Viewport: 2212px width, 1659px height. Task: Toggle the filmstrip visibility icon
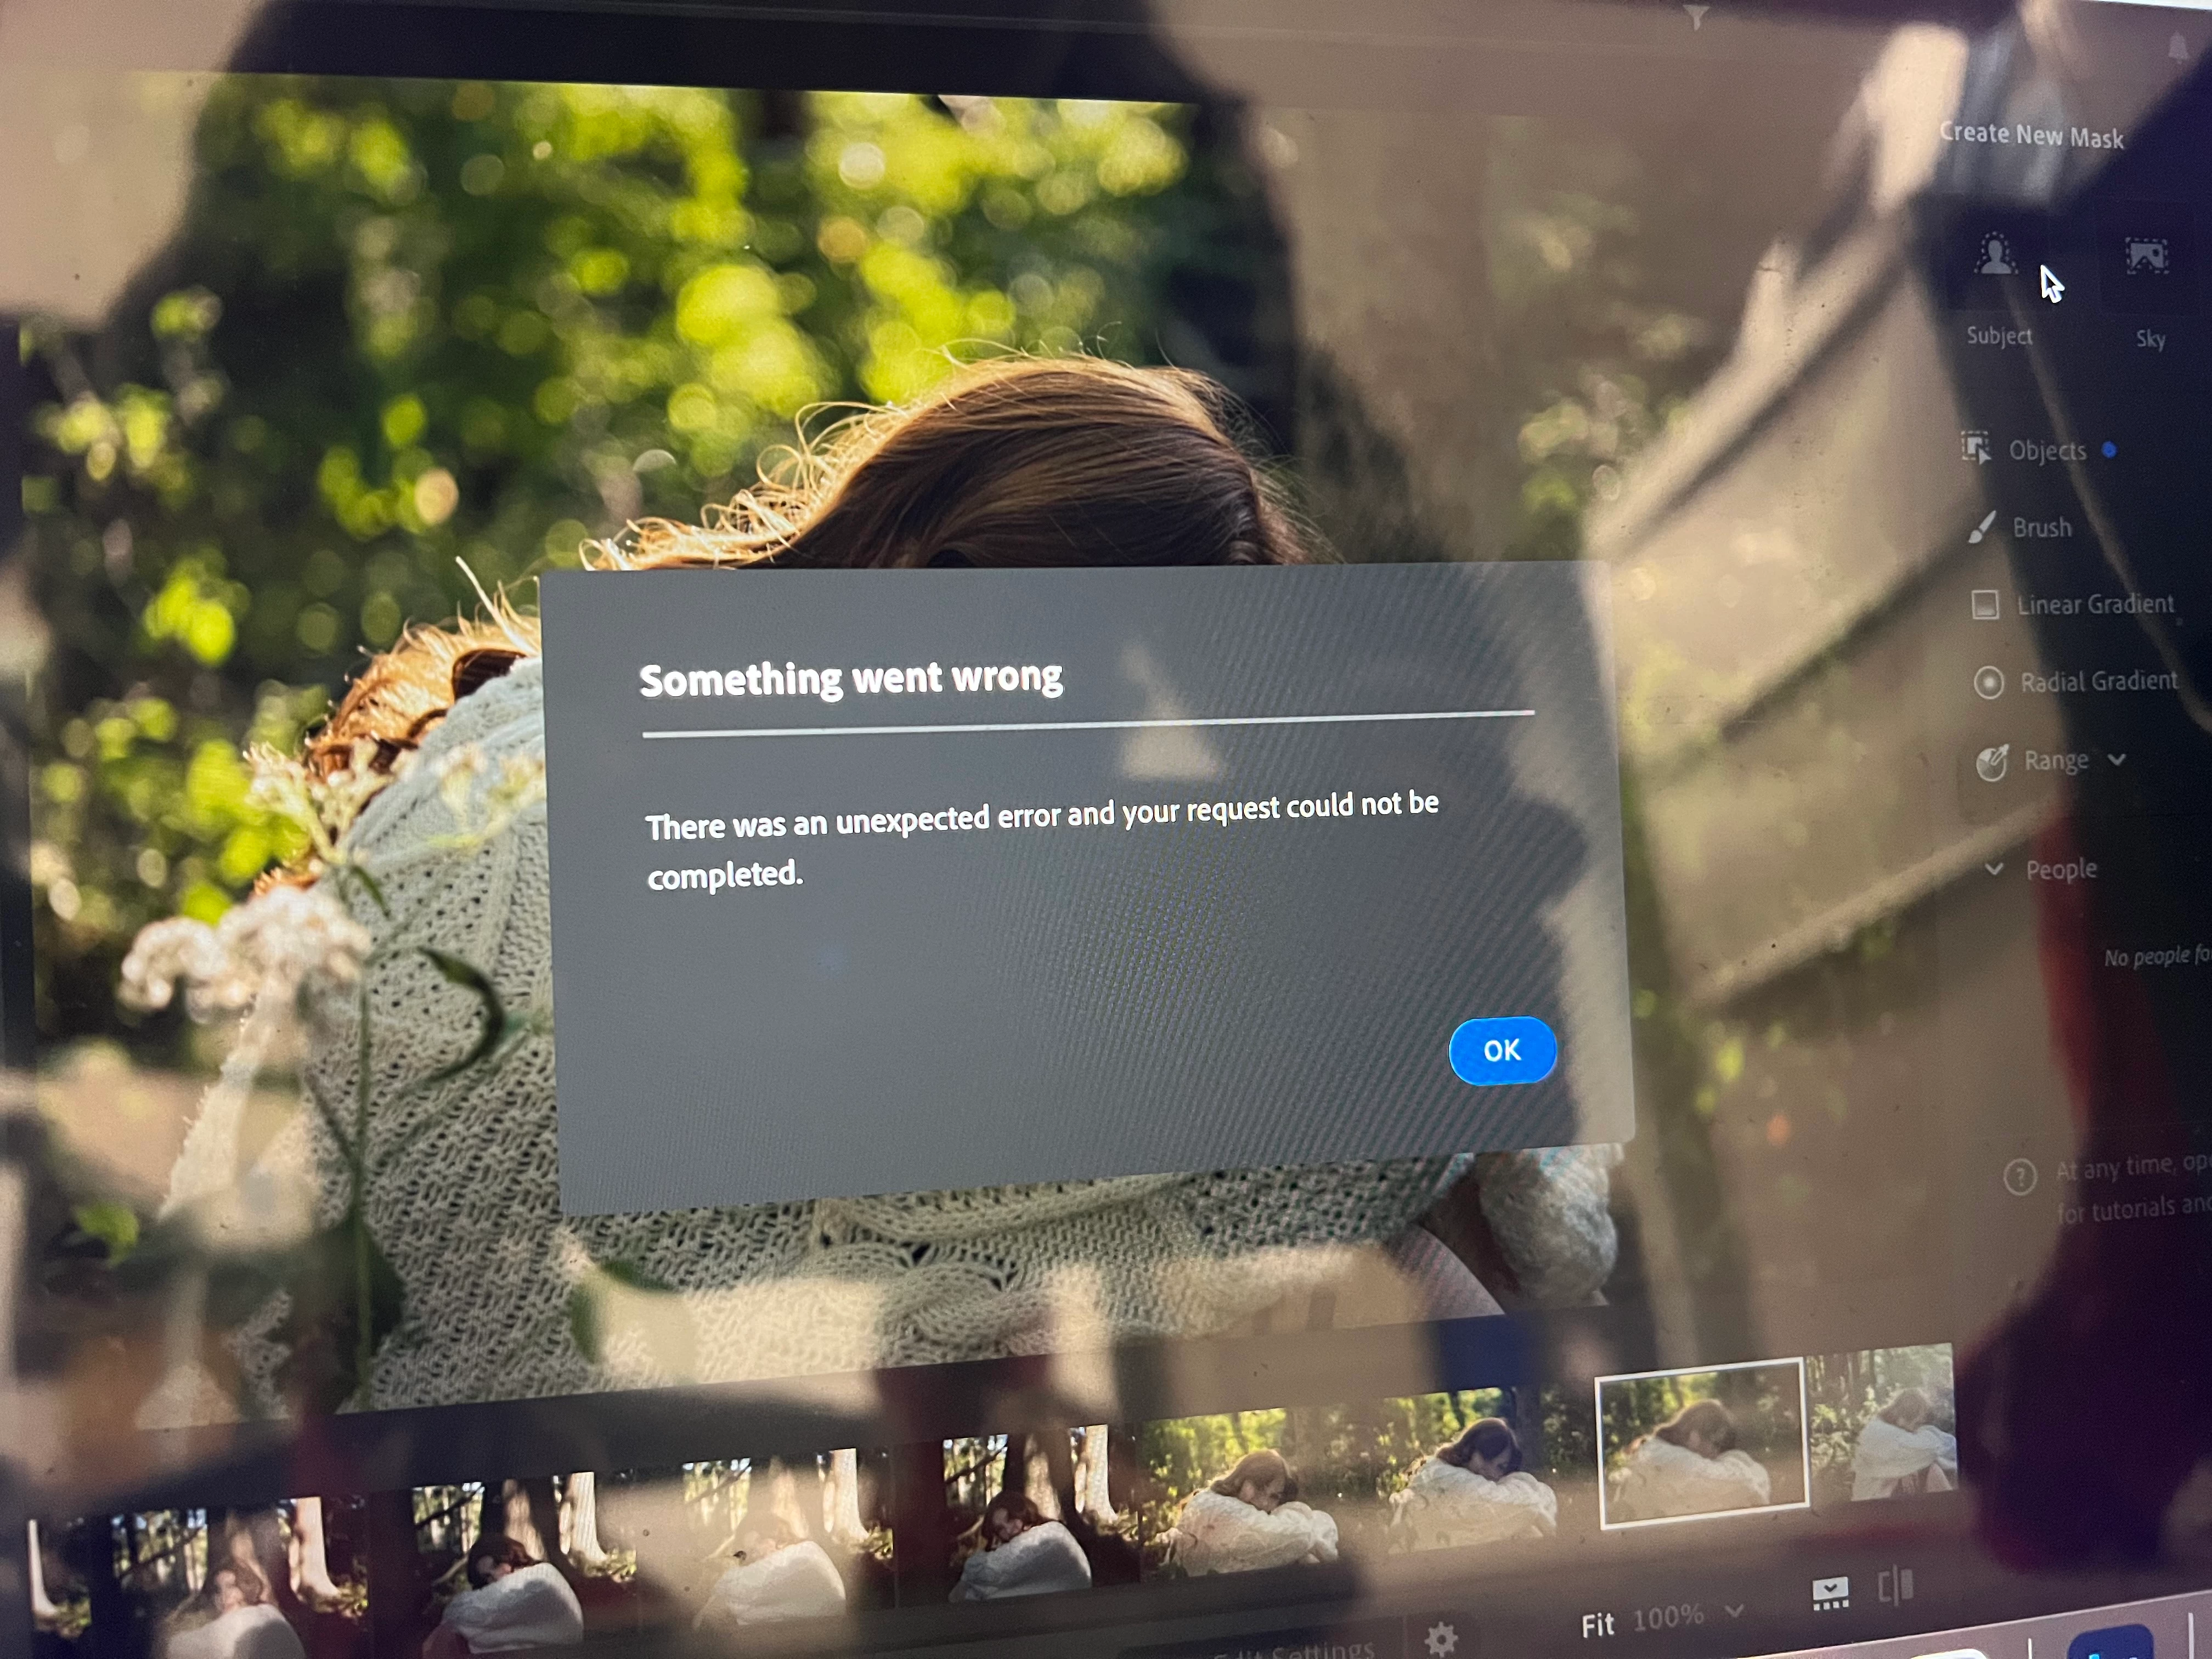pyautogui.click(x=1830, y=1593)
